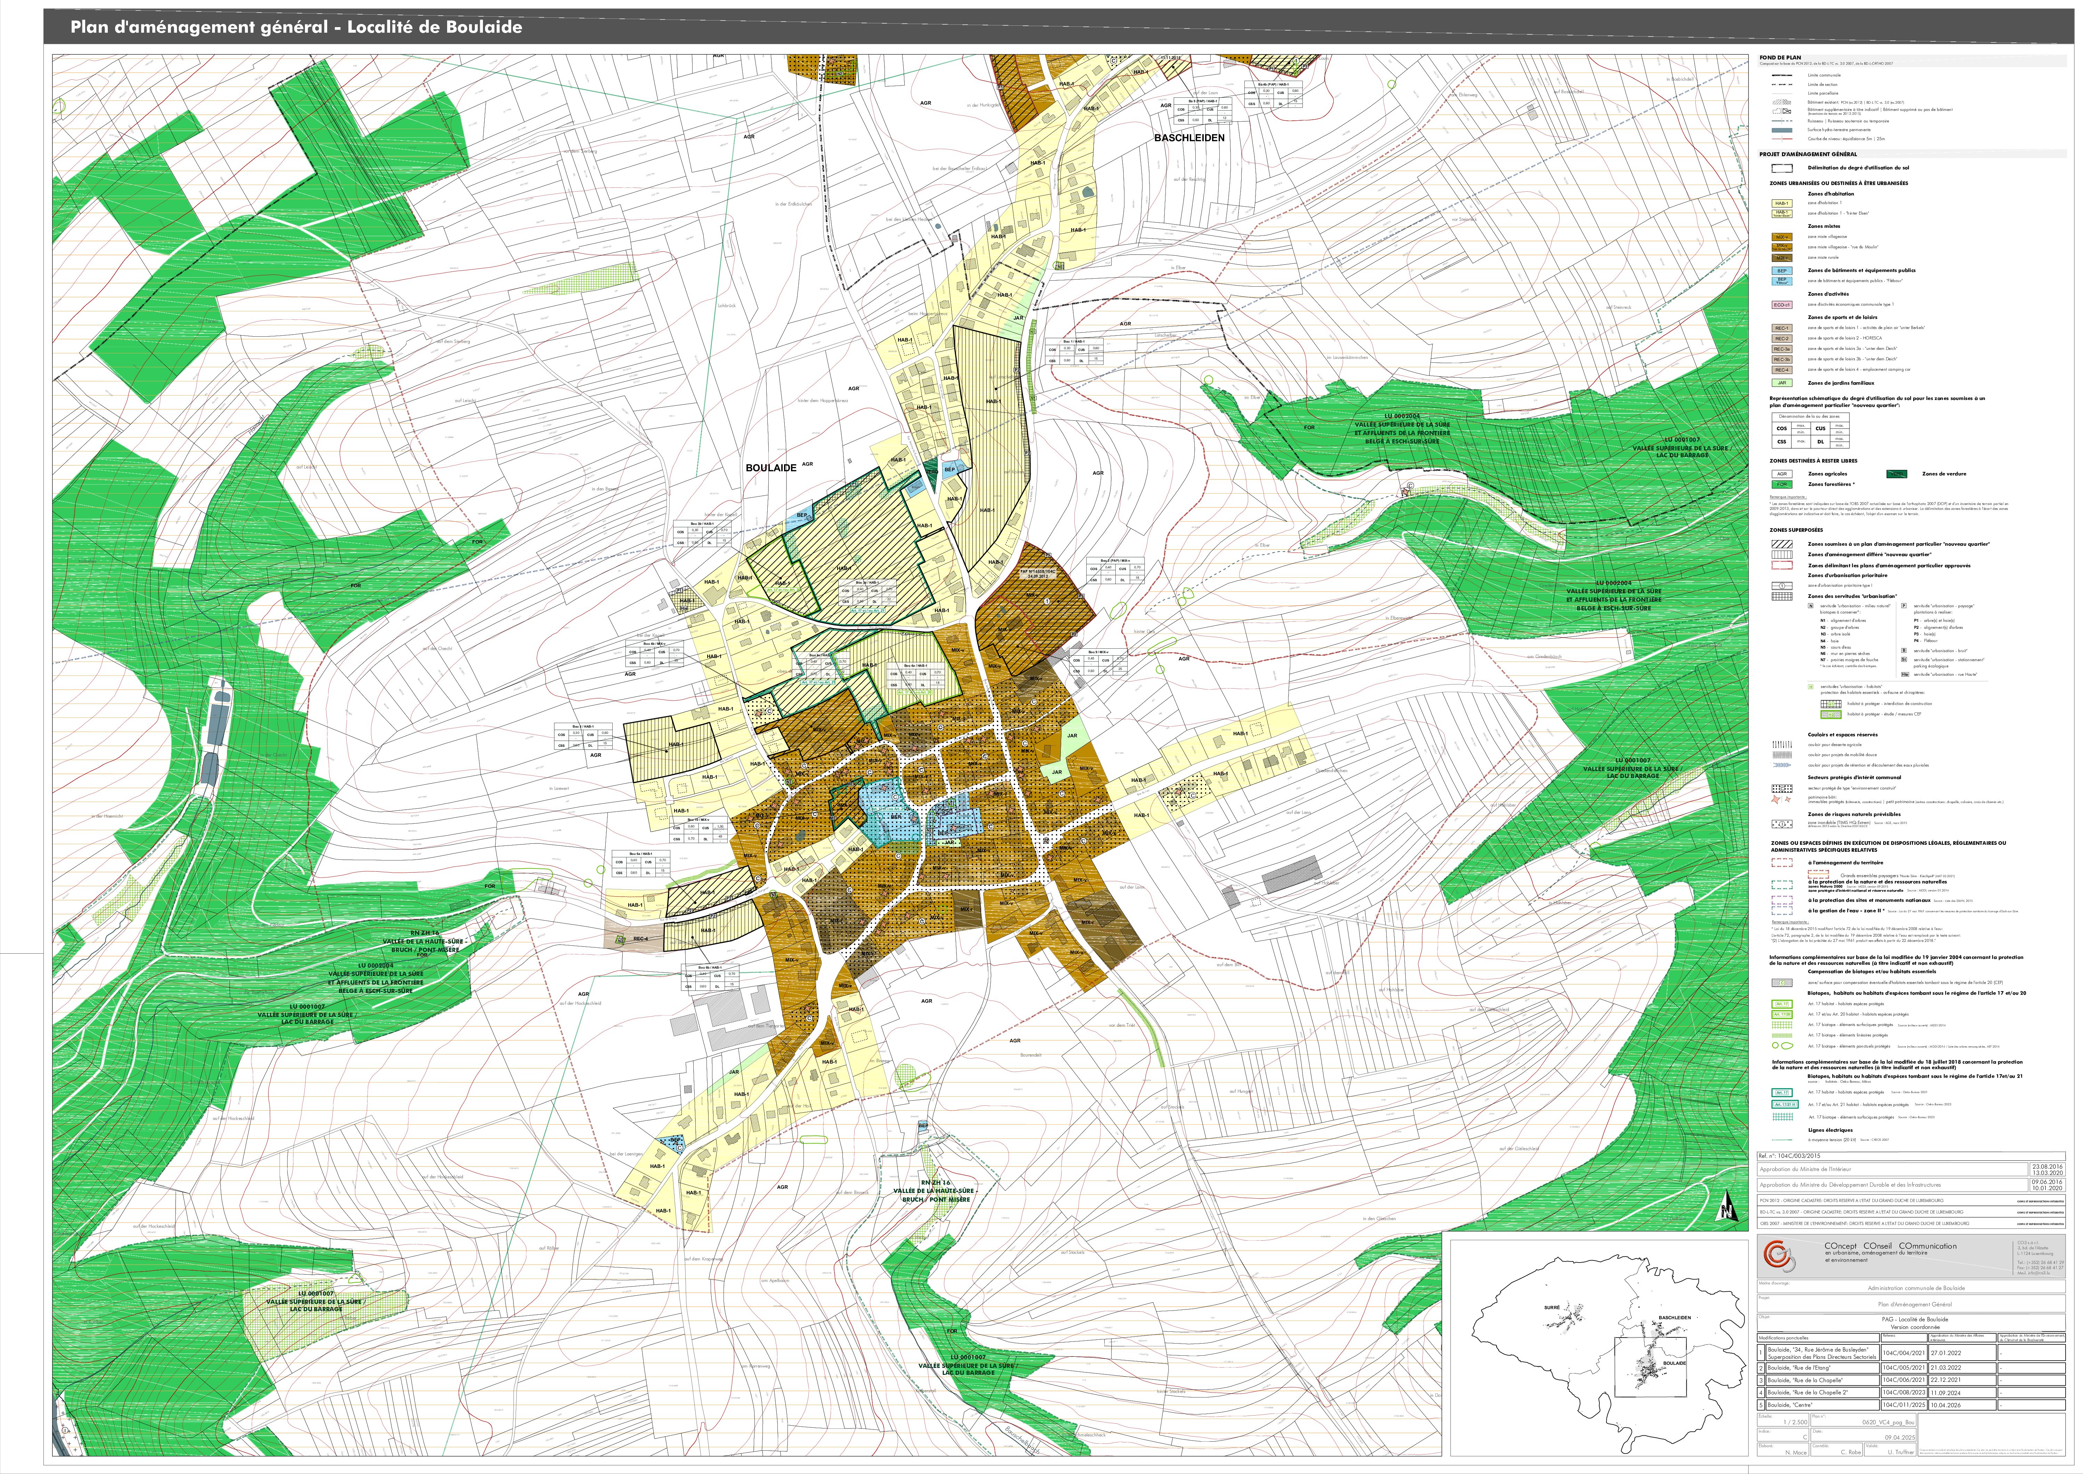Viewport: 2083px width, 1474px height.
Task: Click the environnement construit C dotted symbol
Action: coord(1782,789)
